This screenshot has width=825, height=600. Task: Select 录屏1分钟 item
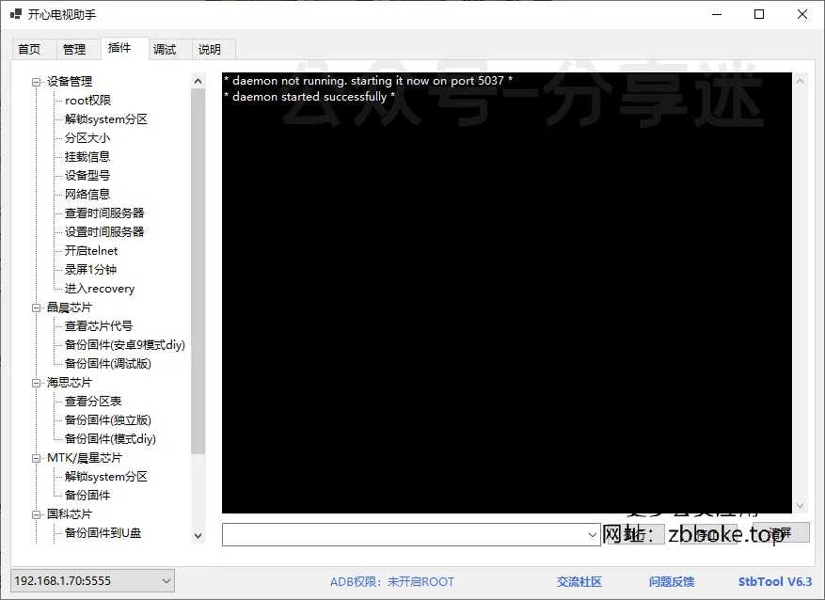(x=90, y=270)
